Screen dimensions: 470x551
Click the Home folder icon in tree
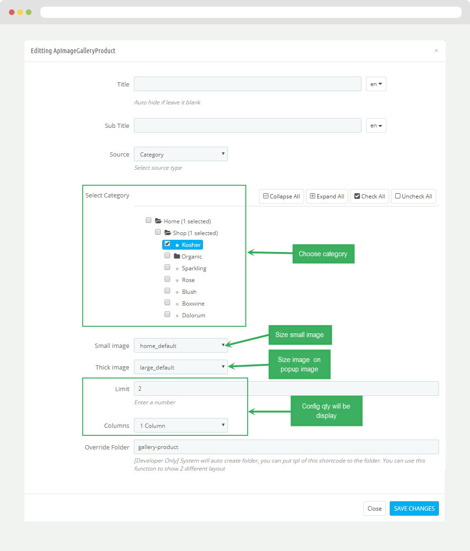[x=158, y=221]
